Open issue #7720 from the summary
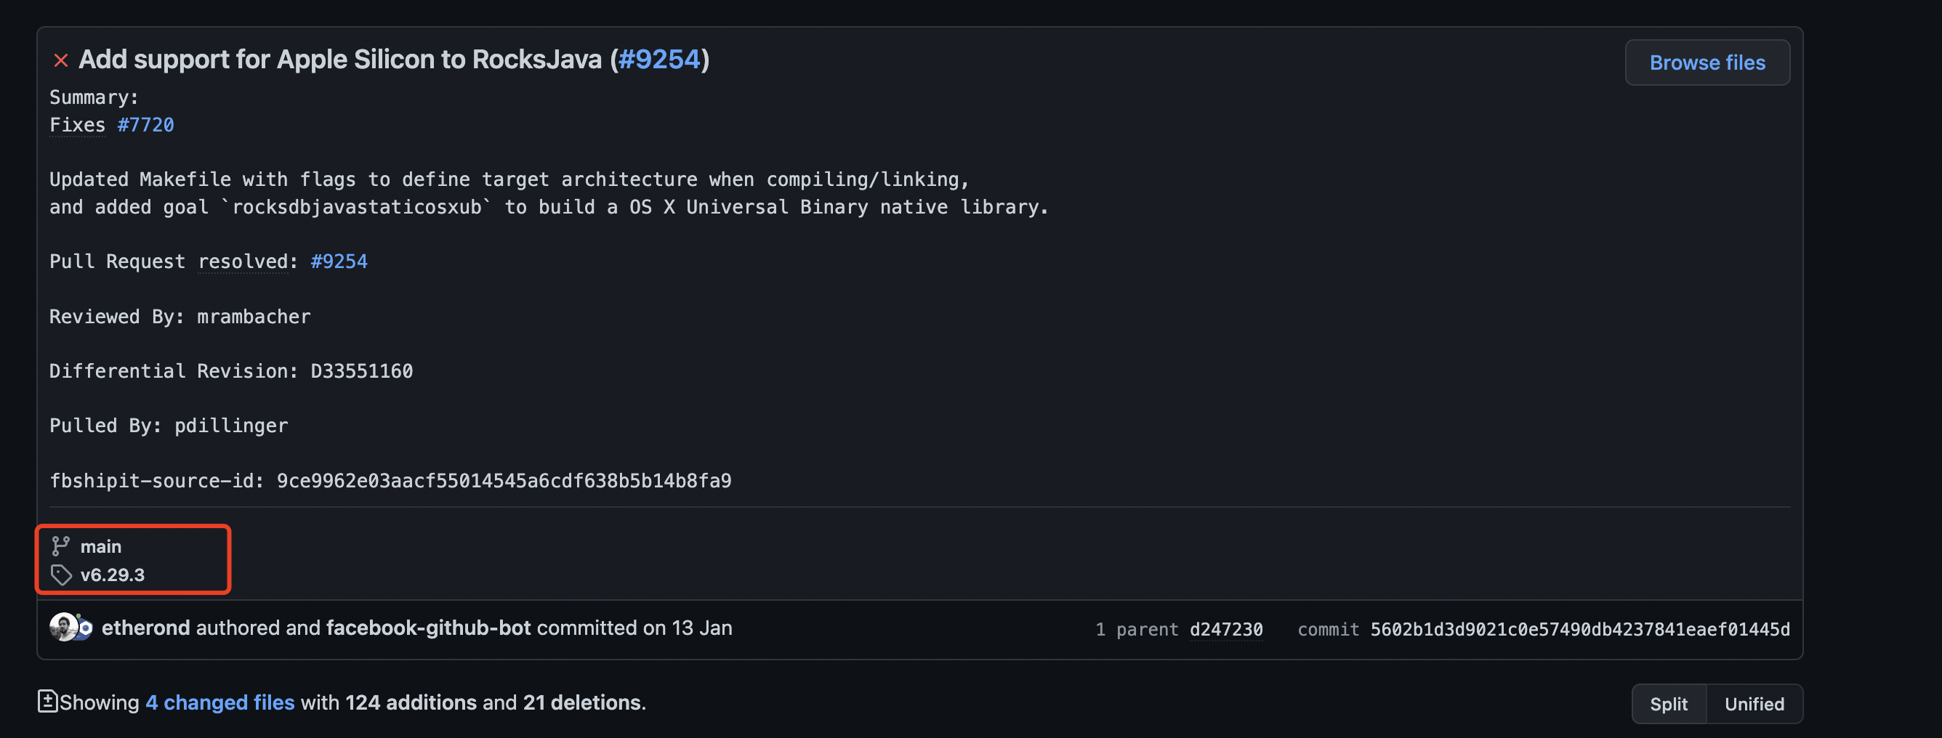 [146, 124]
